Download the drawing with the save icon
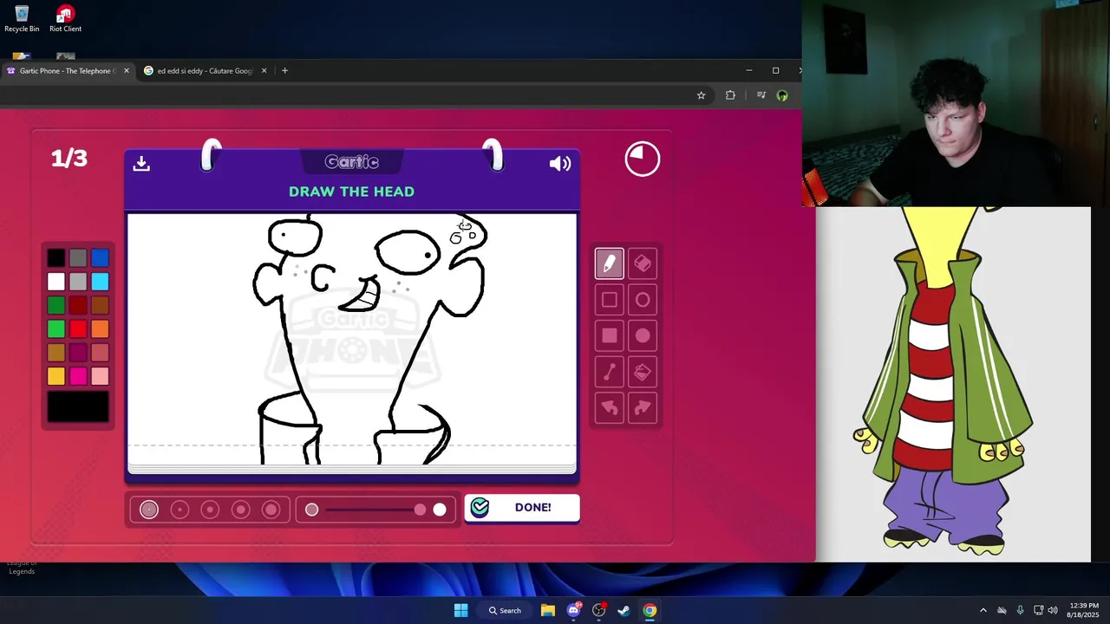 141,163
